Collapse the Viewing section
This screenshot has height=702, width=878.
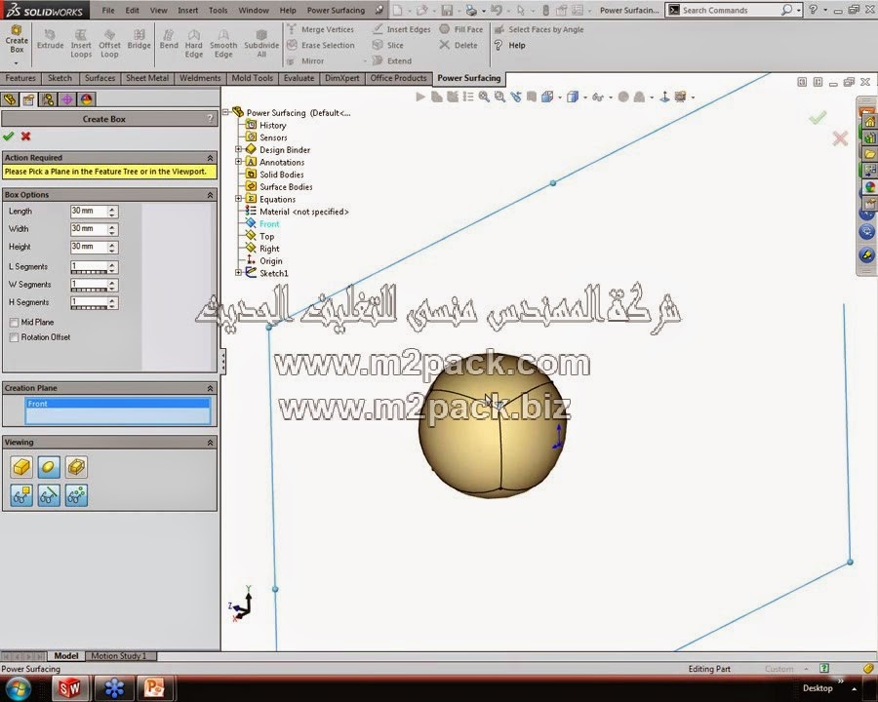pos(210,443)
